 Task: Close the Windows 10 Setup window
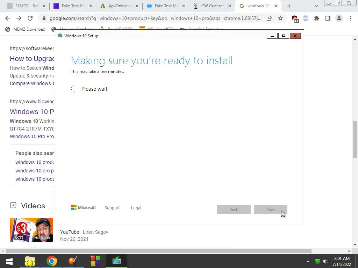(295, 36)
